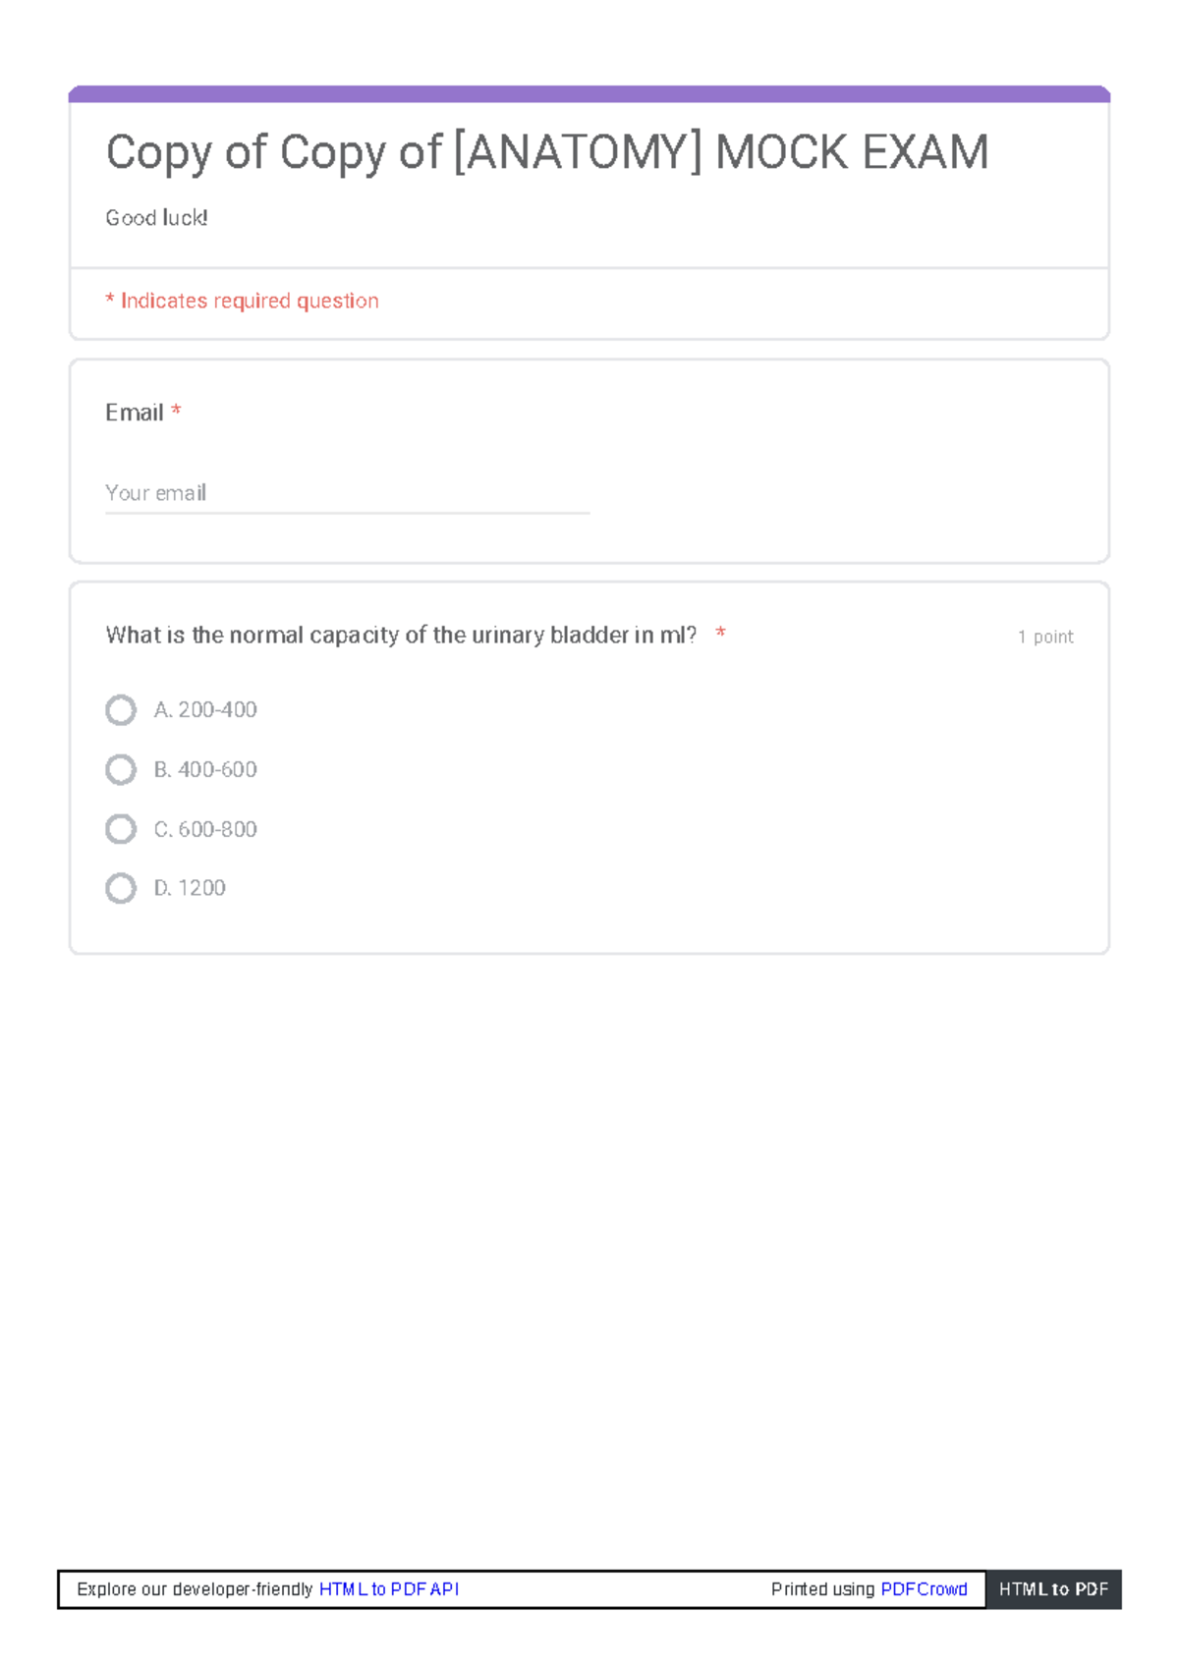1179x1668 pixels.
Task: Click the ANATOMY MOCK EXAM form title
Action: click(x=547, y=152)
